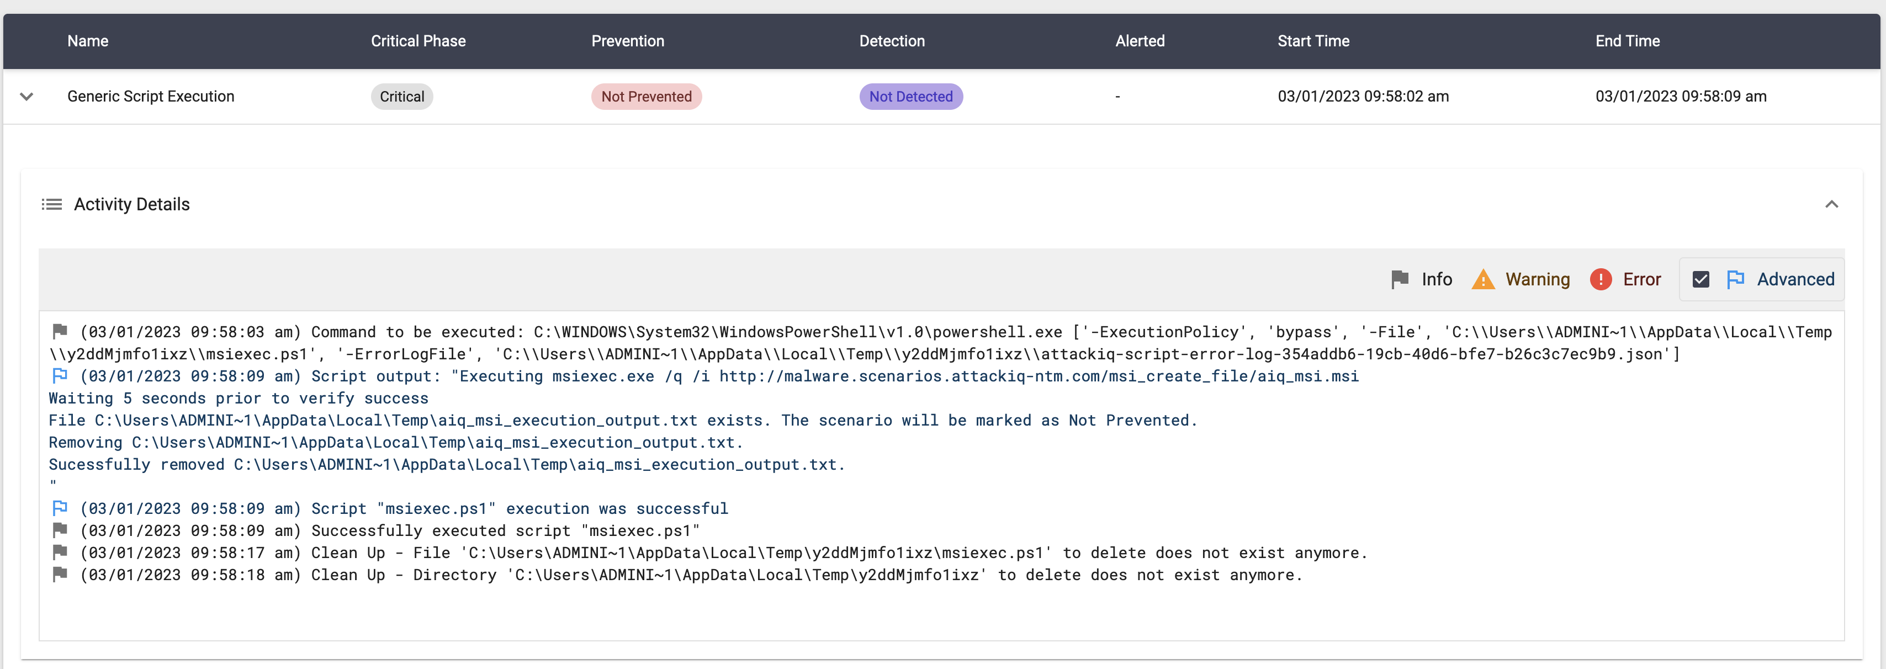The height and width of the screenshot is (669, 1886).
Task: Collapse the Activity Details panel
Action: 1831,204
